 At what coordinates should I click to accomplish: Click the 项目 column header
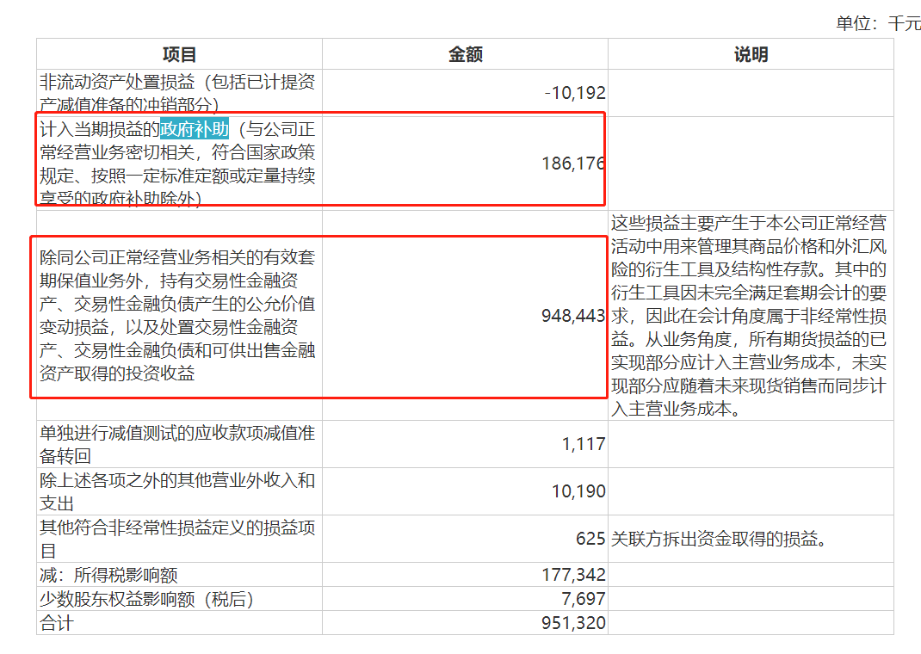point(179,55)
